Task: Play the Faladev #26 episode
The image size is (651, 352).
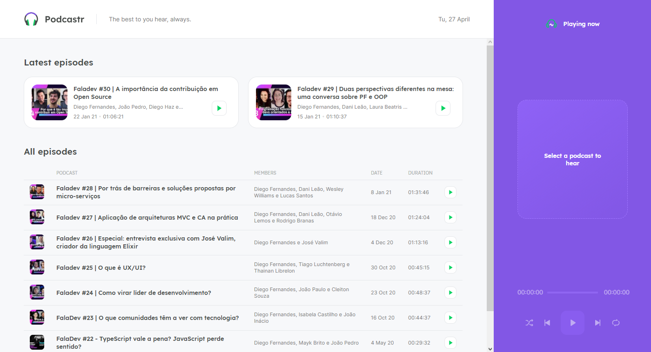Action: click(x=450, y=242)
